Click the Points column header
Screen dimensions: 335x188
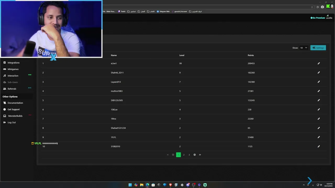[251, 55]
